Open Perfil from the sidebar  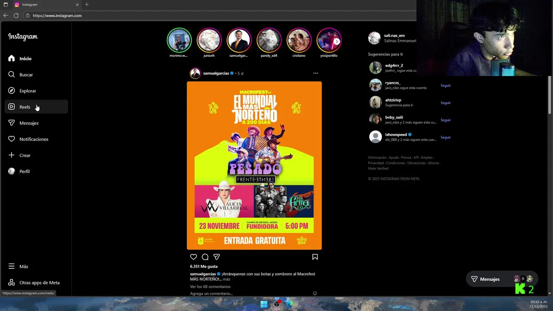point(36,171)
